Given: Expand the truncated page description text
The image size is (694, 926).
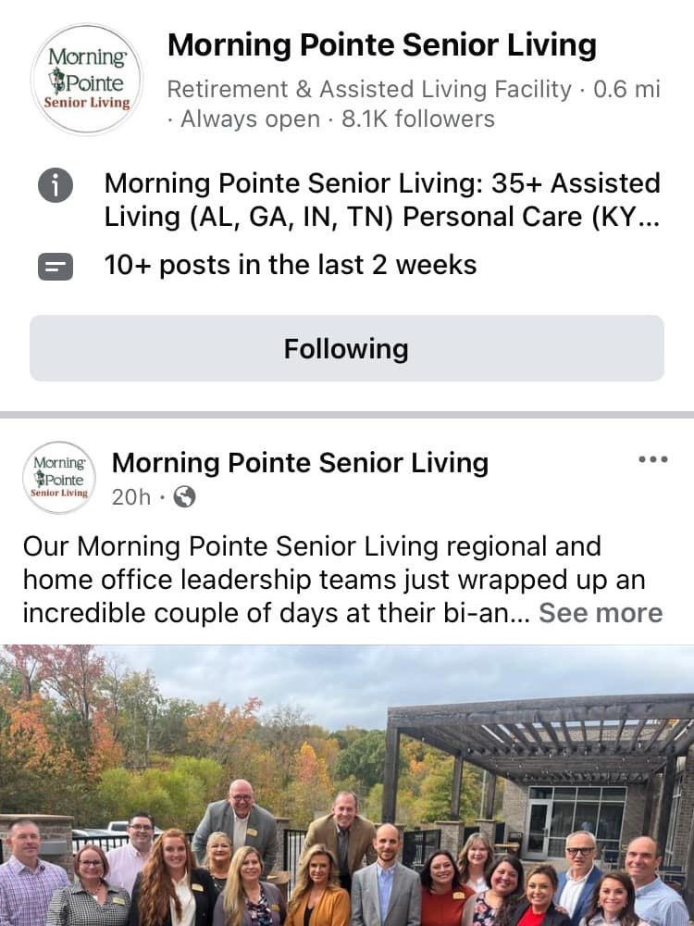Looking at the screenshot, I should (381, 200).
